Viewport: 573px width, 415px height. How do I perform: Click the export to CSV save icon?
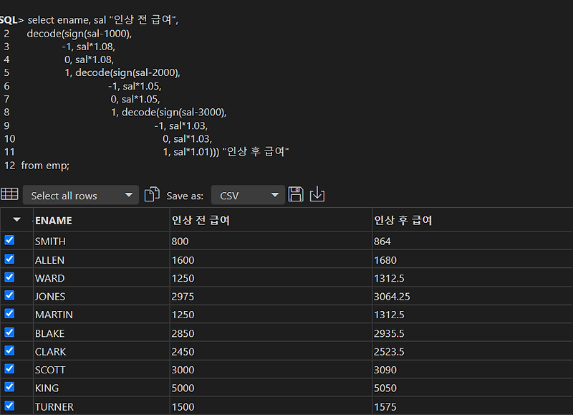coord(296,194)
